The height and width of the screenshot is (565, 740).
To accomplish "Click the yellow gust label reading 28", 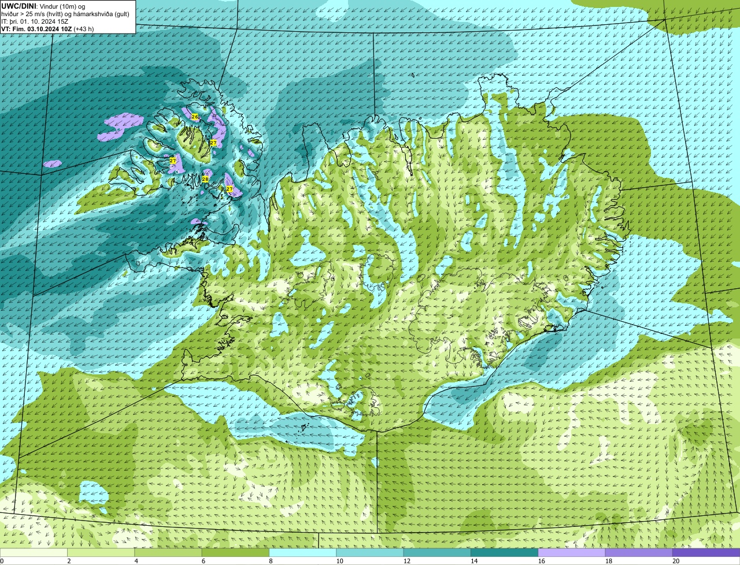I will click(x=205, y=179).
